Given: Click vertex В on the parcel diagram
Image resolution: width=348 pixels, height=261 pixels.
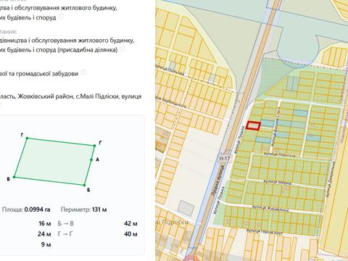Looking at the screenshot, I should 14,177.
